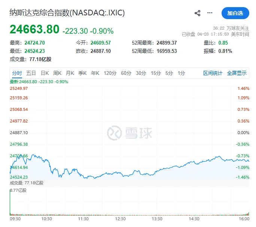This screenshot has width=256, height=227.
Task: Select the 1分 interval tab
Action: [182, 73]
